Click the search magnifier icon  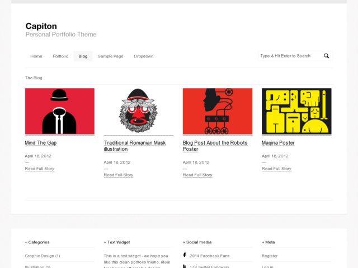tap(327, 56)
